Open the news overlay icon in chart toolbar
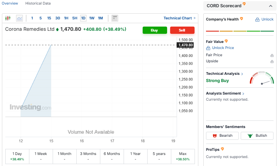The image size is (280, 166). (115, 18)
